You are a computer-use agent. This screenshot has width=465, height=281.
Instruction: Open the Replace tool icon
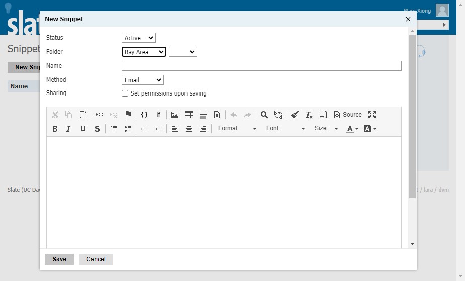[278, 115]
